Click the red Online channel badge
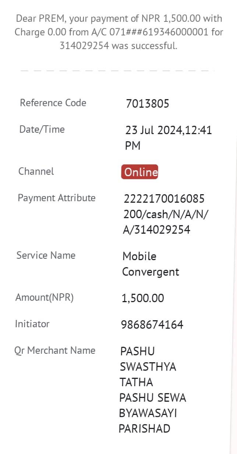237x454 pixels. (139, 172)
